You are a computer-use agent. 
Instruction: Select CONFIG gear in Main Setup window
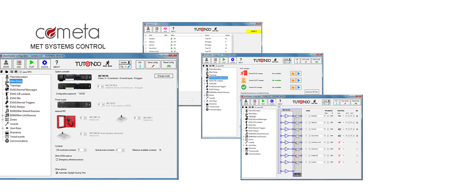tap(45, 64)
